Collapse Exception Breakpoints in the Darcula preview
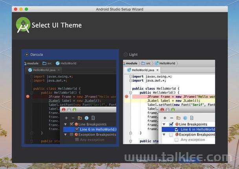 pyautogui.click(x=65, y=134)
